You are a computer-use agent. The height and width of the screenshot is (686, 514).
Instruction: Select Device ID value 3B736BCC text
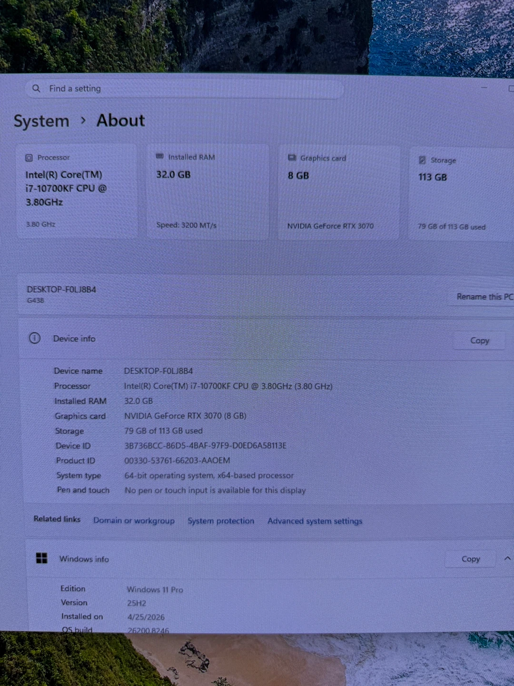click(x=205, y=445)
